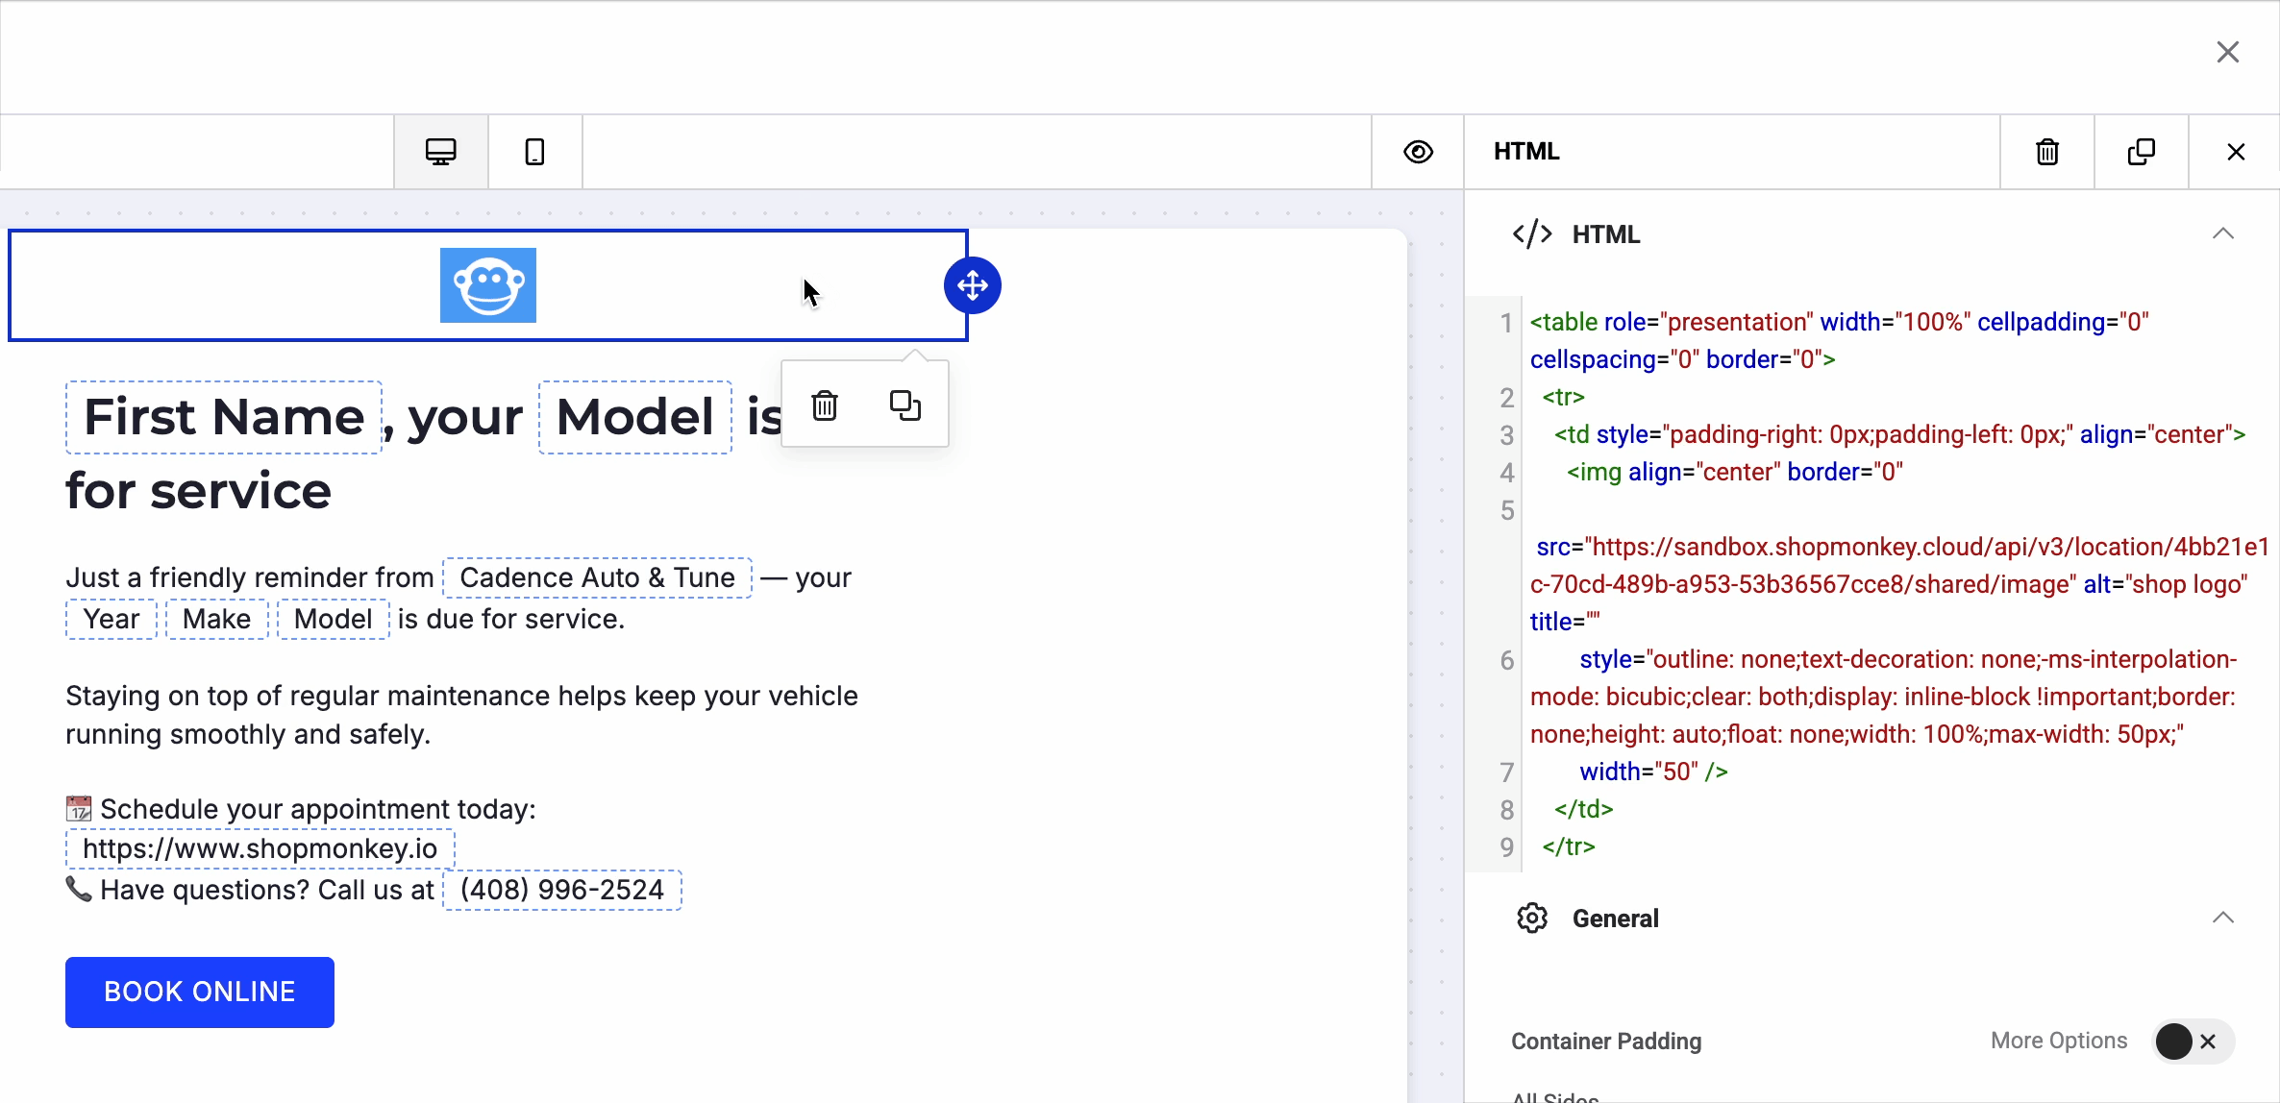
Task: Click 'Have questions? Call us at' text
Action: click(267, 890)
